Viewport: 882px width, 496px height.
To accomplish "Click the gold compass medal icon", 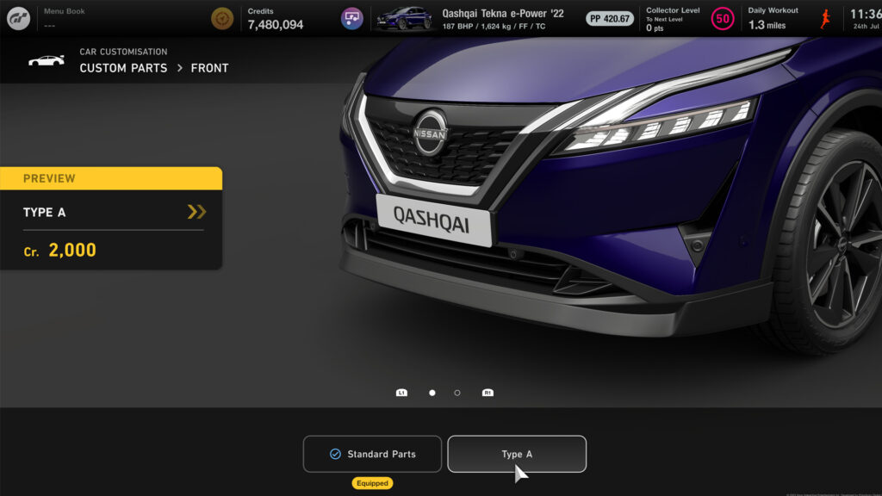I will pos(222,19).
